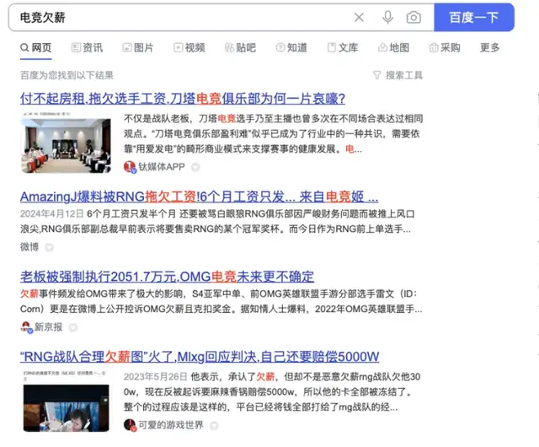Visit the 新京报 source link

[x=48, y=326]
